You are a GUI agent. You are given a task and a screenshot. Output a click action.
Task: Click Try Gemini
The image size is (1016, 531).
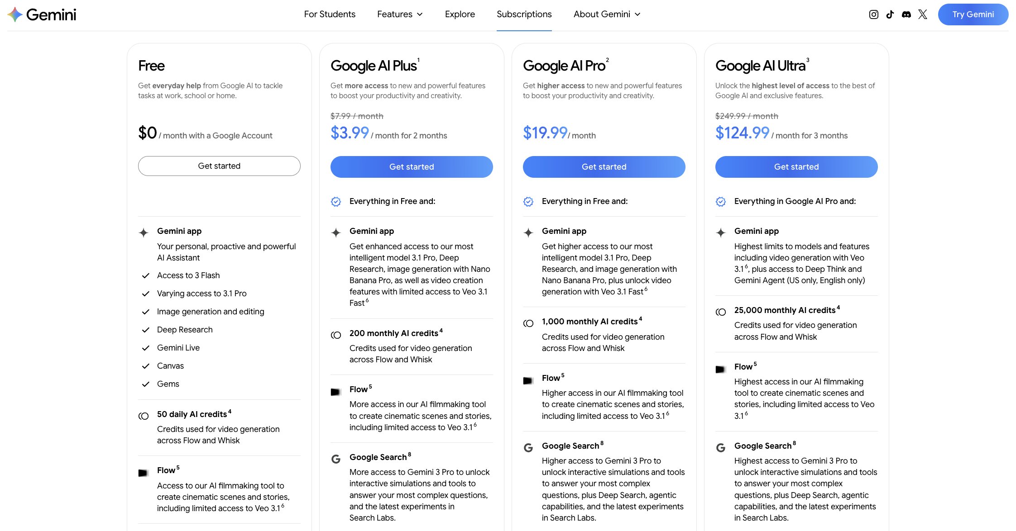[x=973, y=14]
